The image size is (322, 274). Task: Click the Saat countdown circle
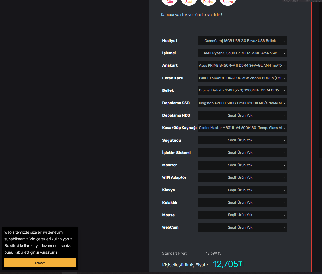pyautogui.click(x=189, y=2)
